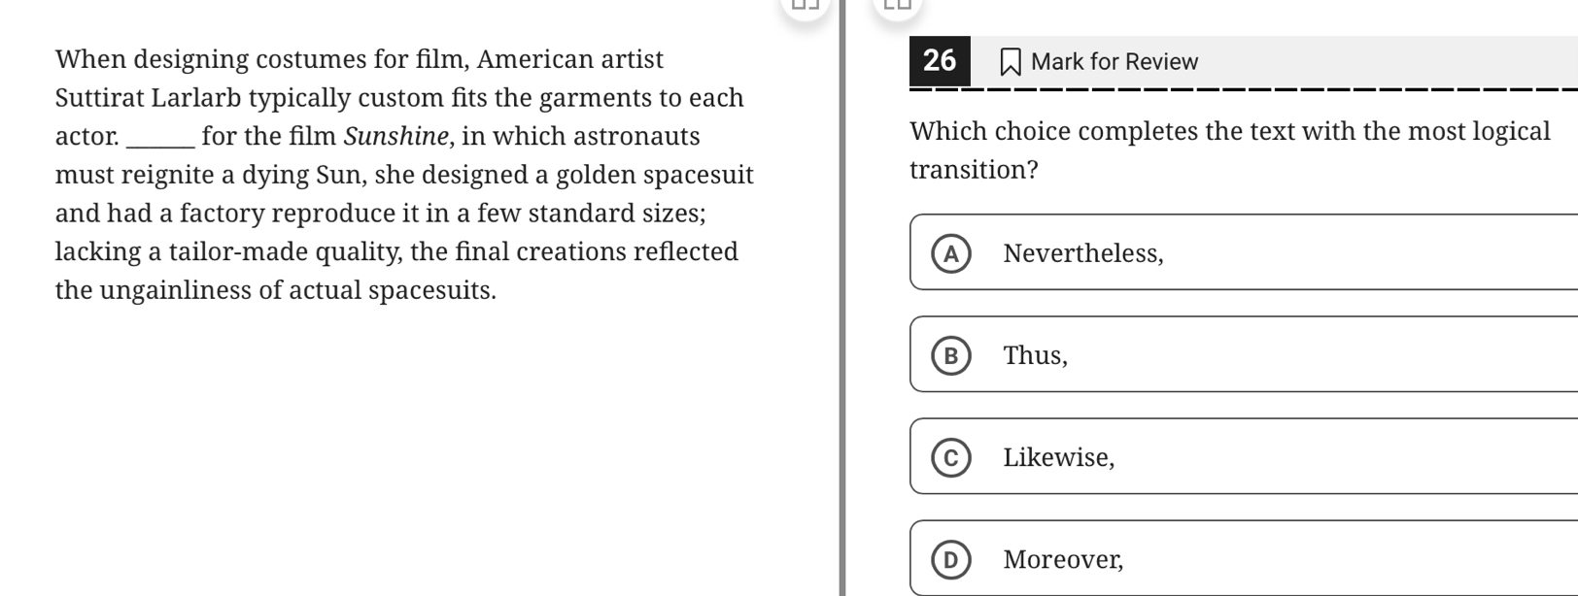The height and width of the screenshot is (596, 1578).
Task: Choose the answer text "Likewise,"
Action: point(1059,457)
